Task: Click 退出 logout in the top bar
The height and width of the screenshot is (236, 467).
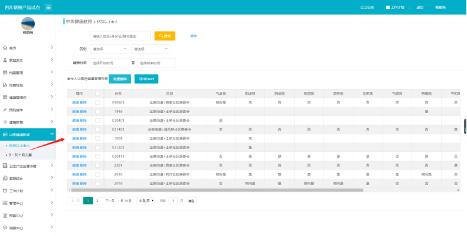Action: 420,7
